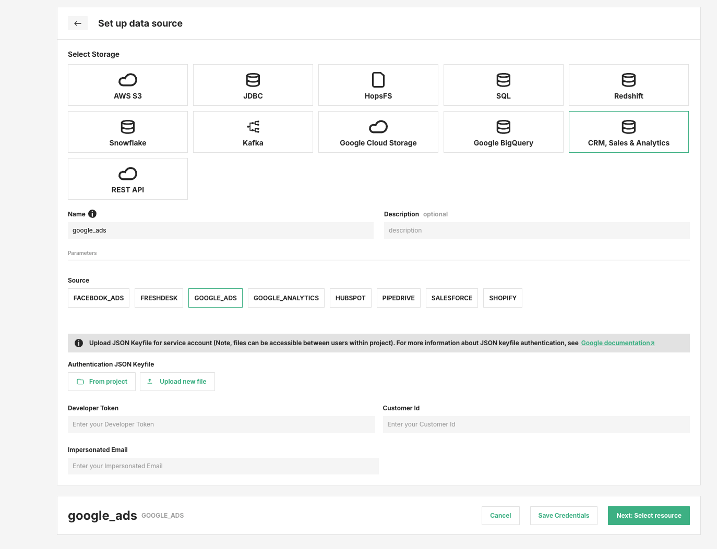Viewport: 717px width, 549px height.
Task: Select the Snowflake storage option
Action: click(x=127, y=132)
